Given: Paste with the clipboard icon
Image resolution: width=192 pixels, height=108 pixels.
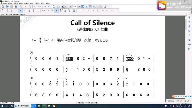Looking at the screenshot, I should pyautogui.click(x=30, y=6).
